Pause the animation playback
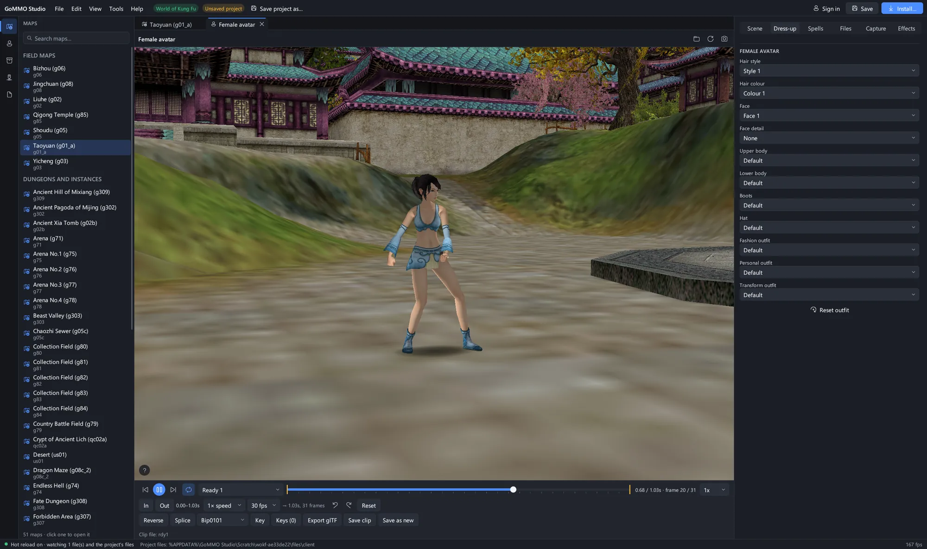Viewport: 927px width, 549px height. 159,490
